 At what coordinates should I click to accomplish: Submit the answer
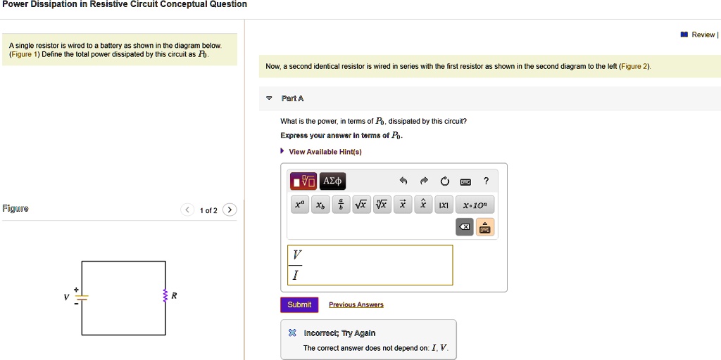pos(299,304)
